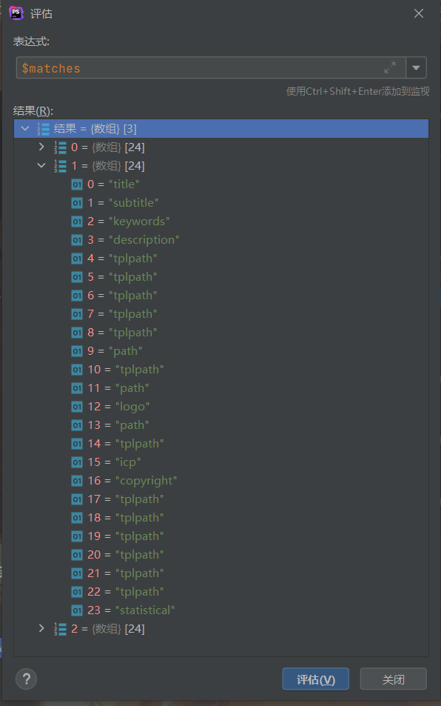Click the help question mark icon
The height and width of the screenshot is (706, 441).
[27, 679]
